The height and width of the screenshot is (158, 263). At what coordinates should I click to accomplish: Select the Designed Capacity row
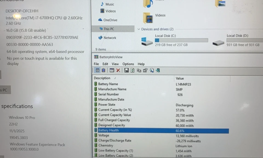coord(161,125)
